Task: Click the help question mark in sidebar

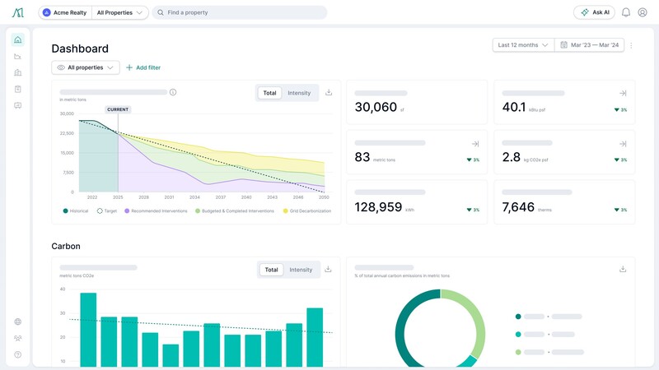Action: [18, 354]
